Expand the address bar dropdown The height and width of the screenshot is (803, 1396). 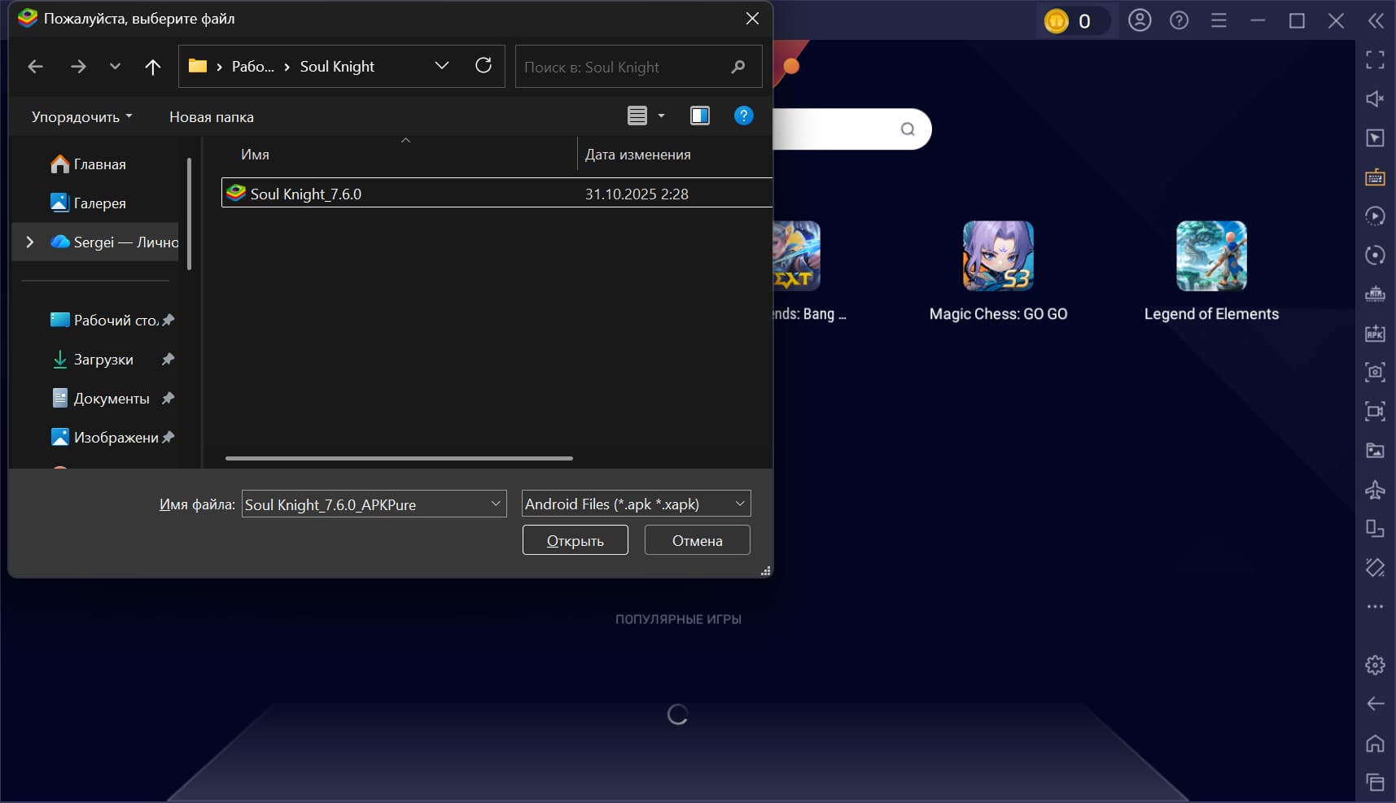coord(442,65)
